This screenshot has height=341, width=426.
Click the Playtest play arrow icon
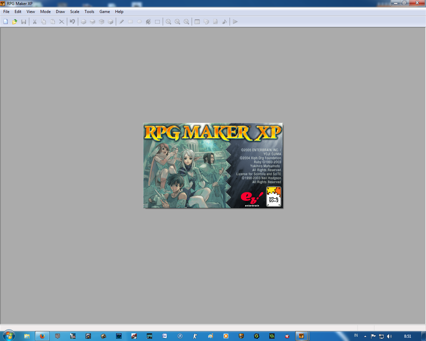click(235, 22)
